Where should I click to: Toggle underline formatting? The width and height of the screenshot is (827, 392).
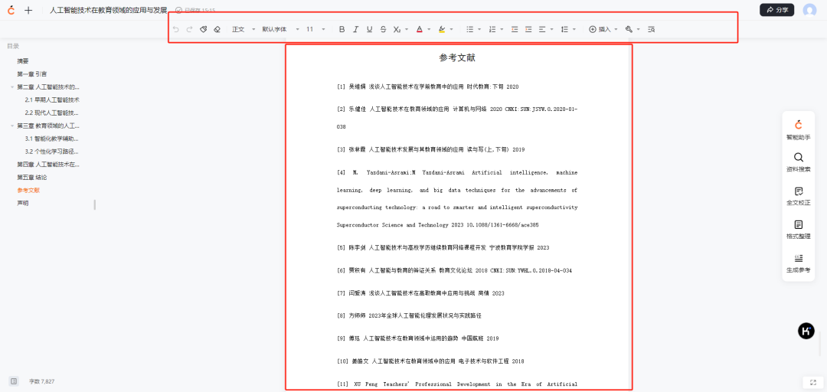click(x=369, y=30)
